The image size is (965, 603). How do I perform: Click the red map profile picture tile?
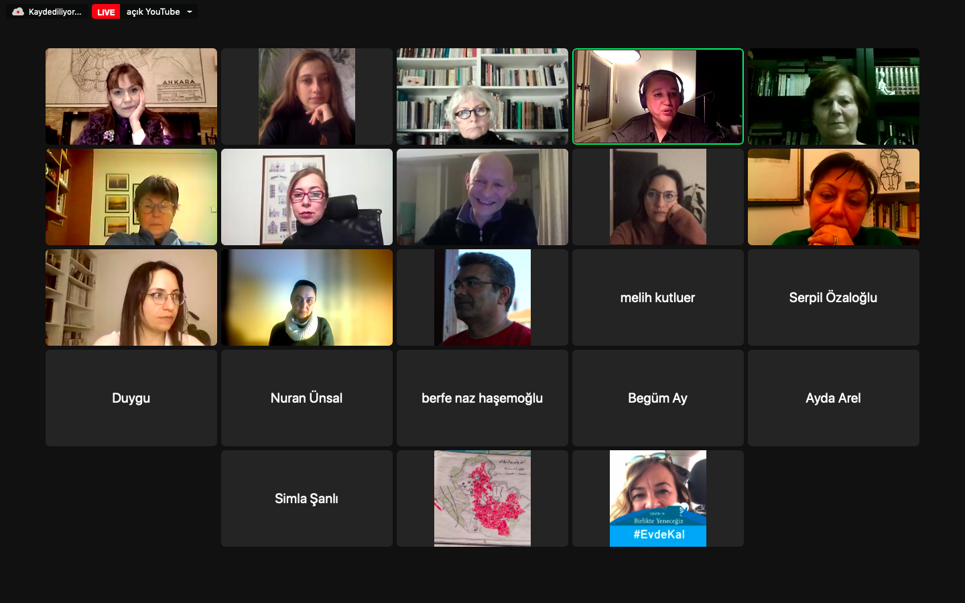tap(482, 498)
